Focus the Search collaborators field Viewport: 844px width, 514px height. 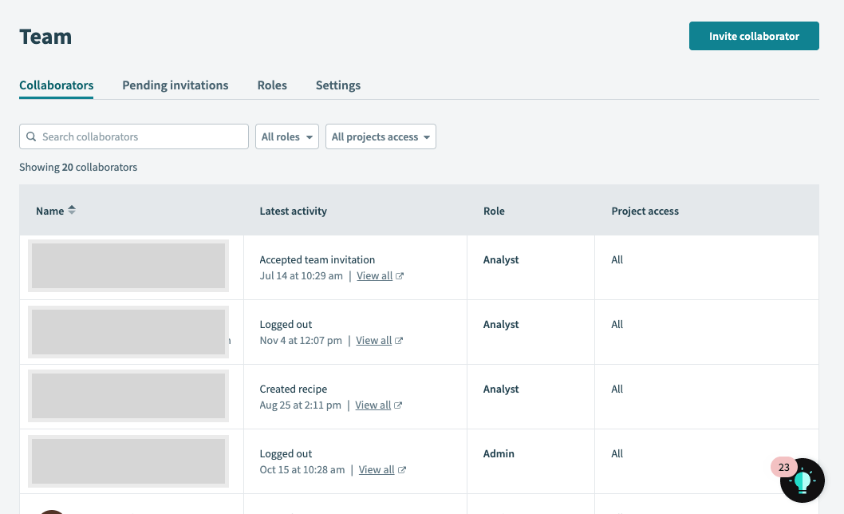(x=134, y=136)
